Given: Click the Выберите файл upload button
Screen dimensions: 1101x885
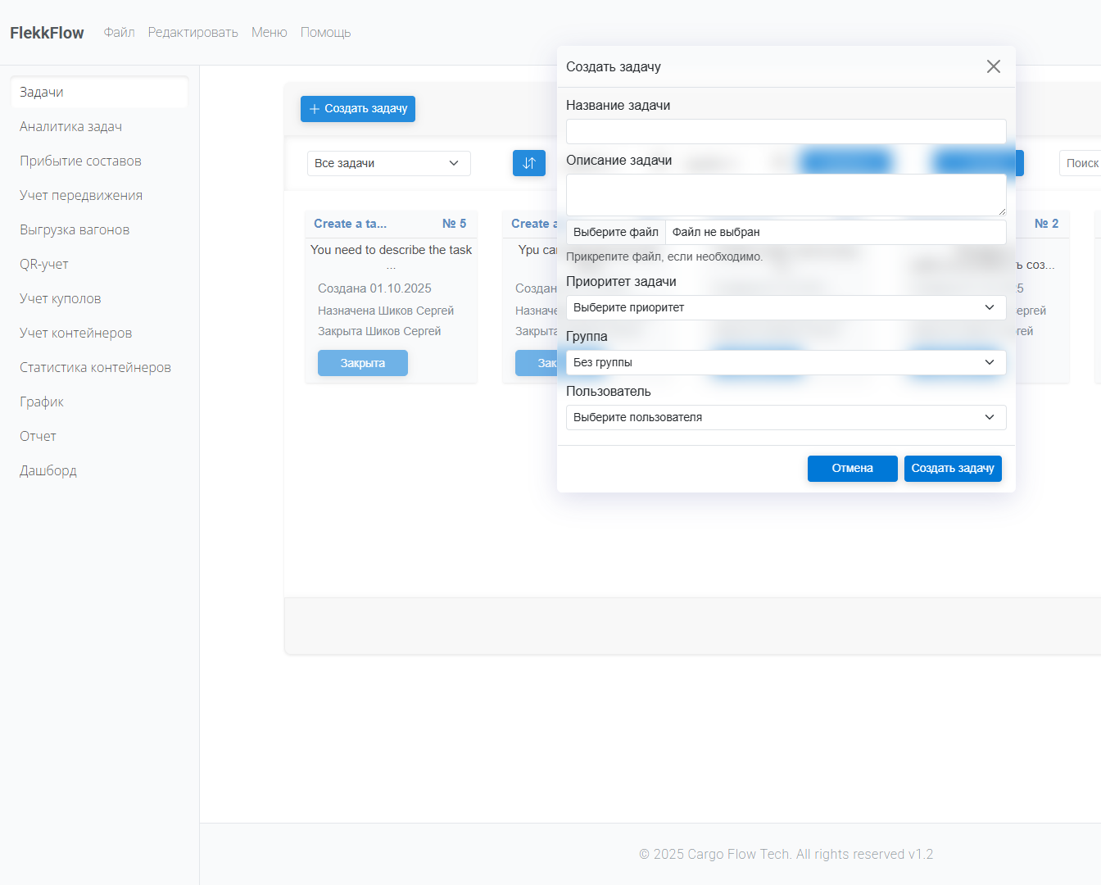Looking at the screenshot, I should point(616,233).
